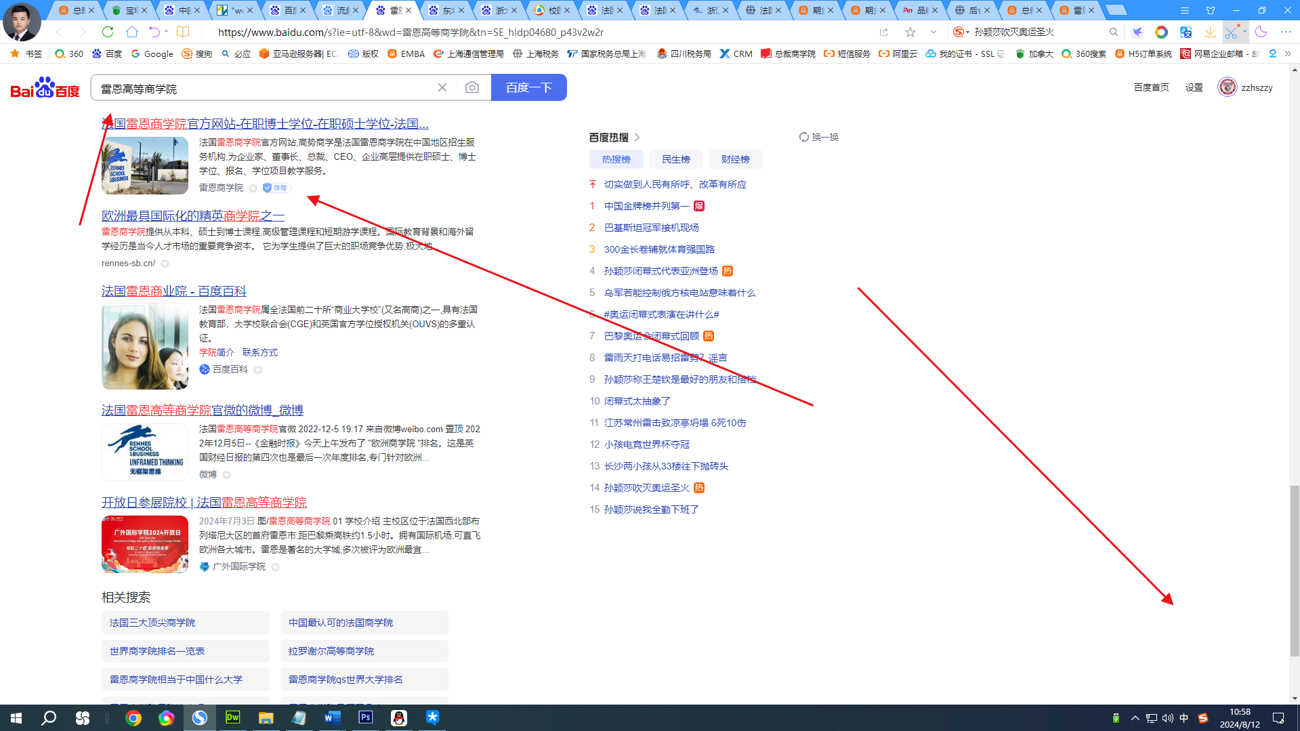Open the download manager icon
Image resolution: width=1300 pixels, height=731 pixels.
tap(1210, 32)
